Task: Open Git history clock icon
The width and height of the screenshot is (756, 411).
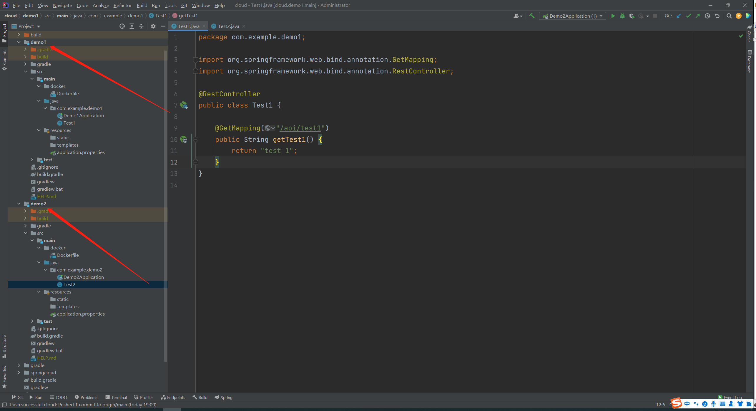Action: tap(707, 16)
